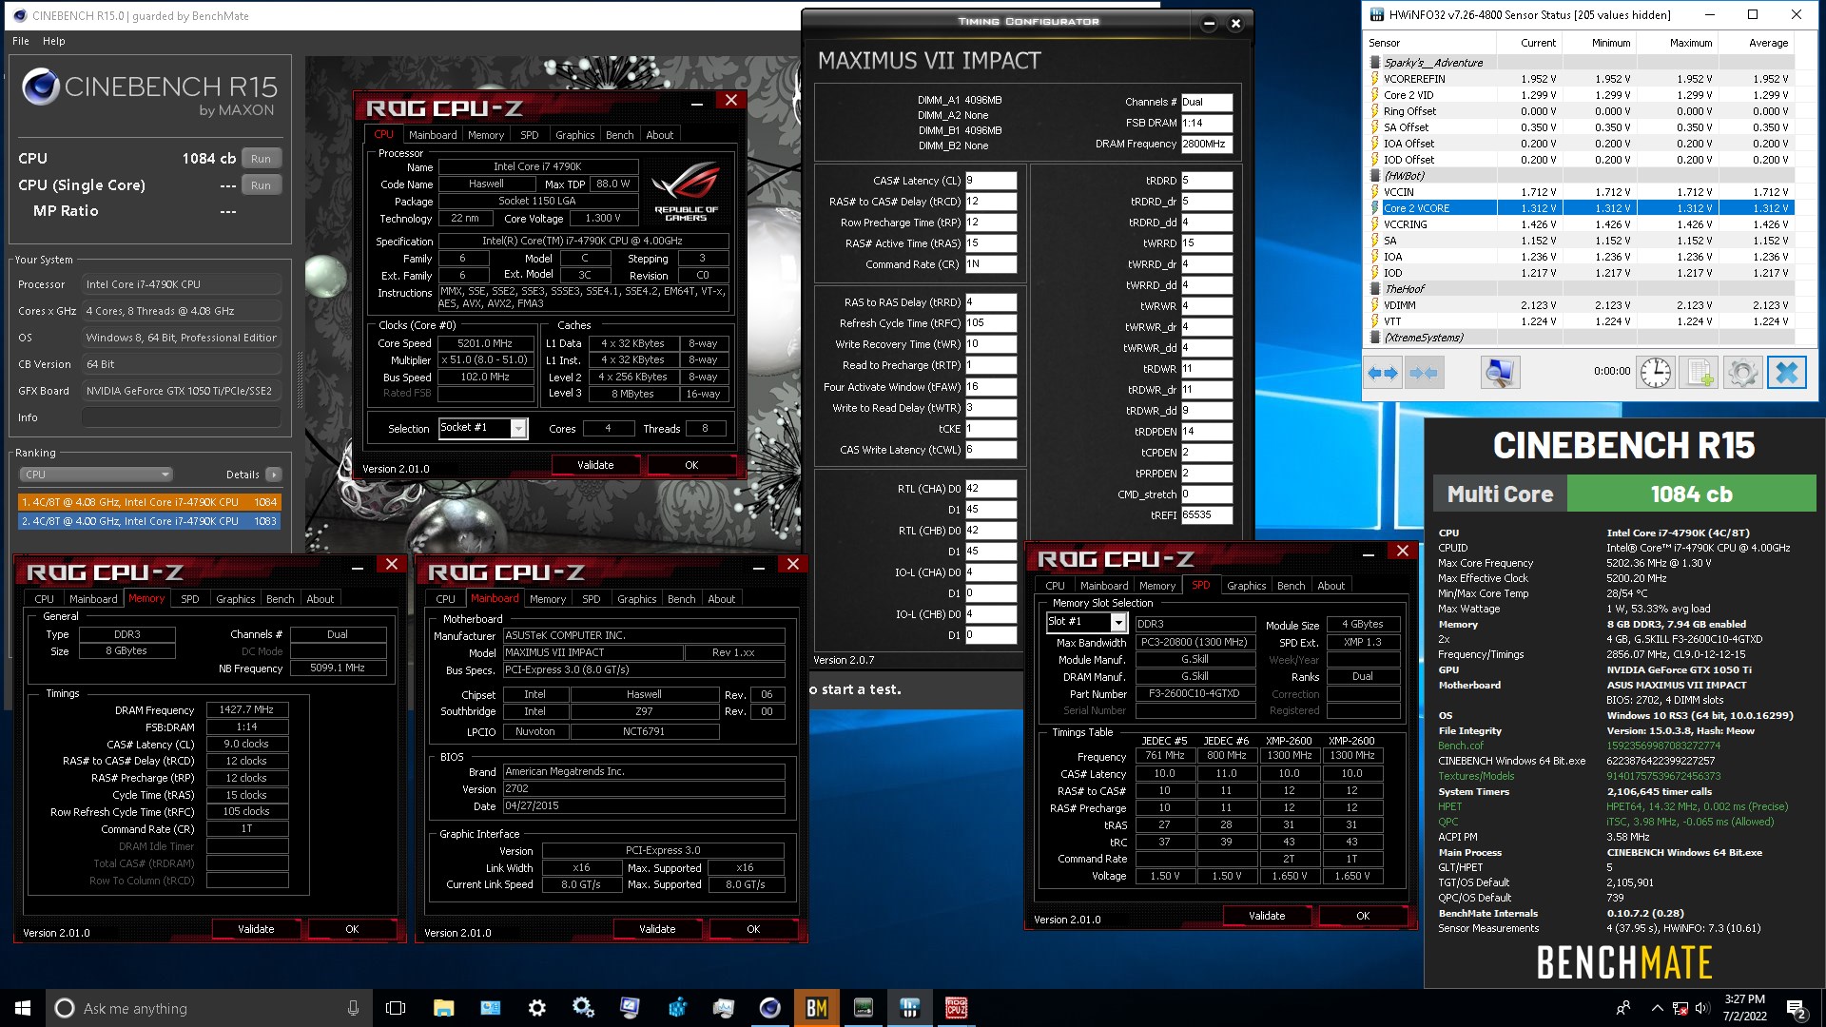Screen dimensions: 1826x1027
Task: Edit tREFI value field
Action: tap(1207, 515)
